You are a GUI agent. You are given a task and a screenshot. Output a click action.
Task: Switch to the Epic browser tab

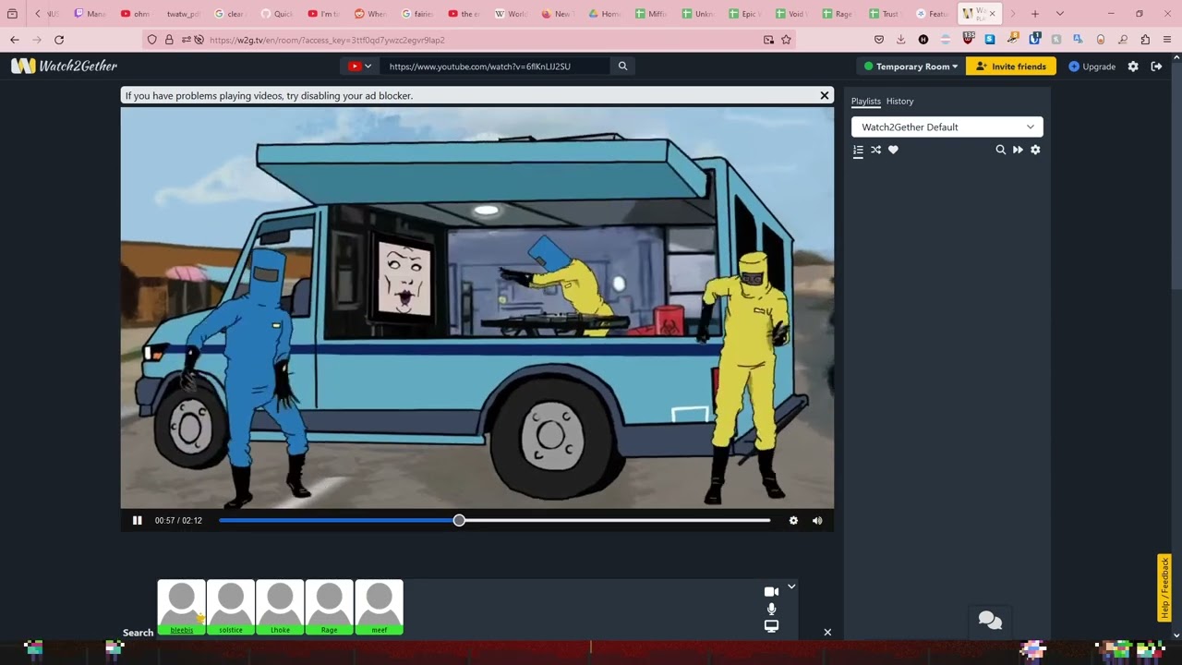[745, 14]
